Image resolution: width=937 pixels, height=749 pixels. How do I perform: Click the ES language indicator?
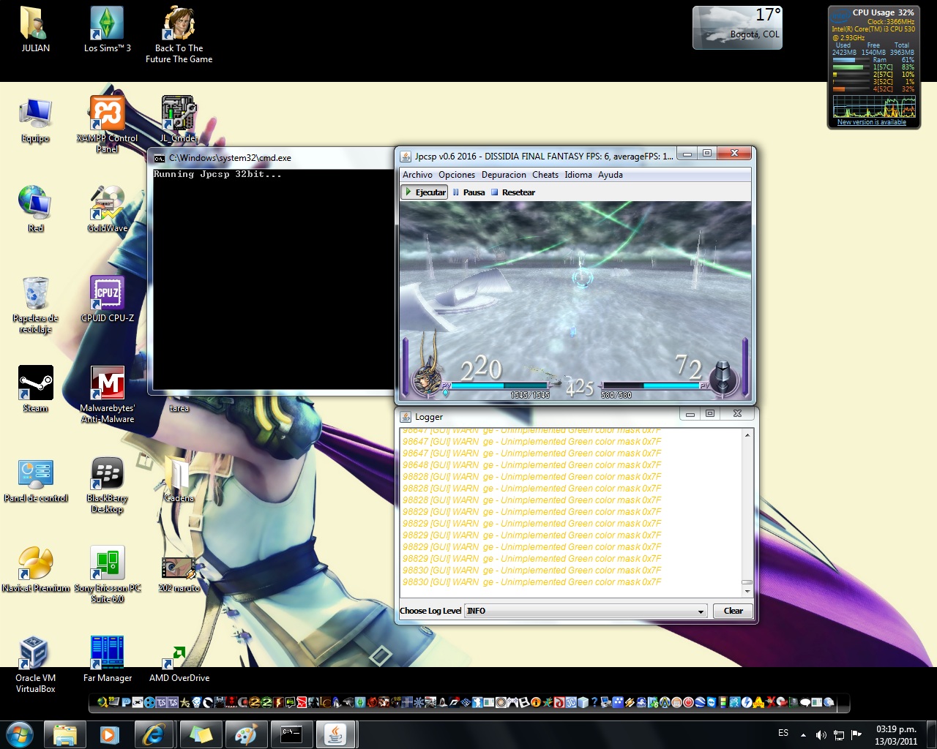[783, 733]
